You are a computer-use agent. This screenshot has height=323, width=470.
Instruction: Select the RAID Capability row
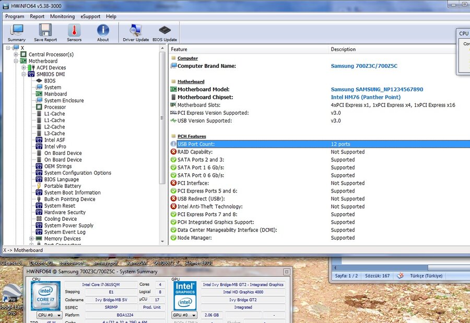point(319,152)
